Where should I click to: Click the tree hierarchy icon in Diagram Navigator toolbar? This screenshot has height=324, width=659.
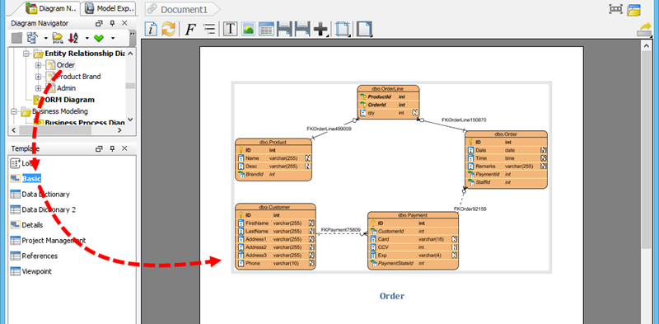point(32,38)
